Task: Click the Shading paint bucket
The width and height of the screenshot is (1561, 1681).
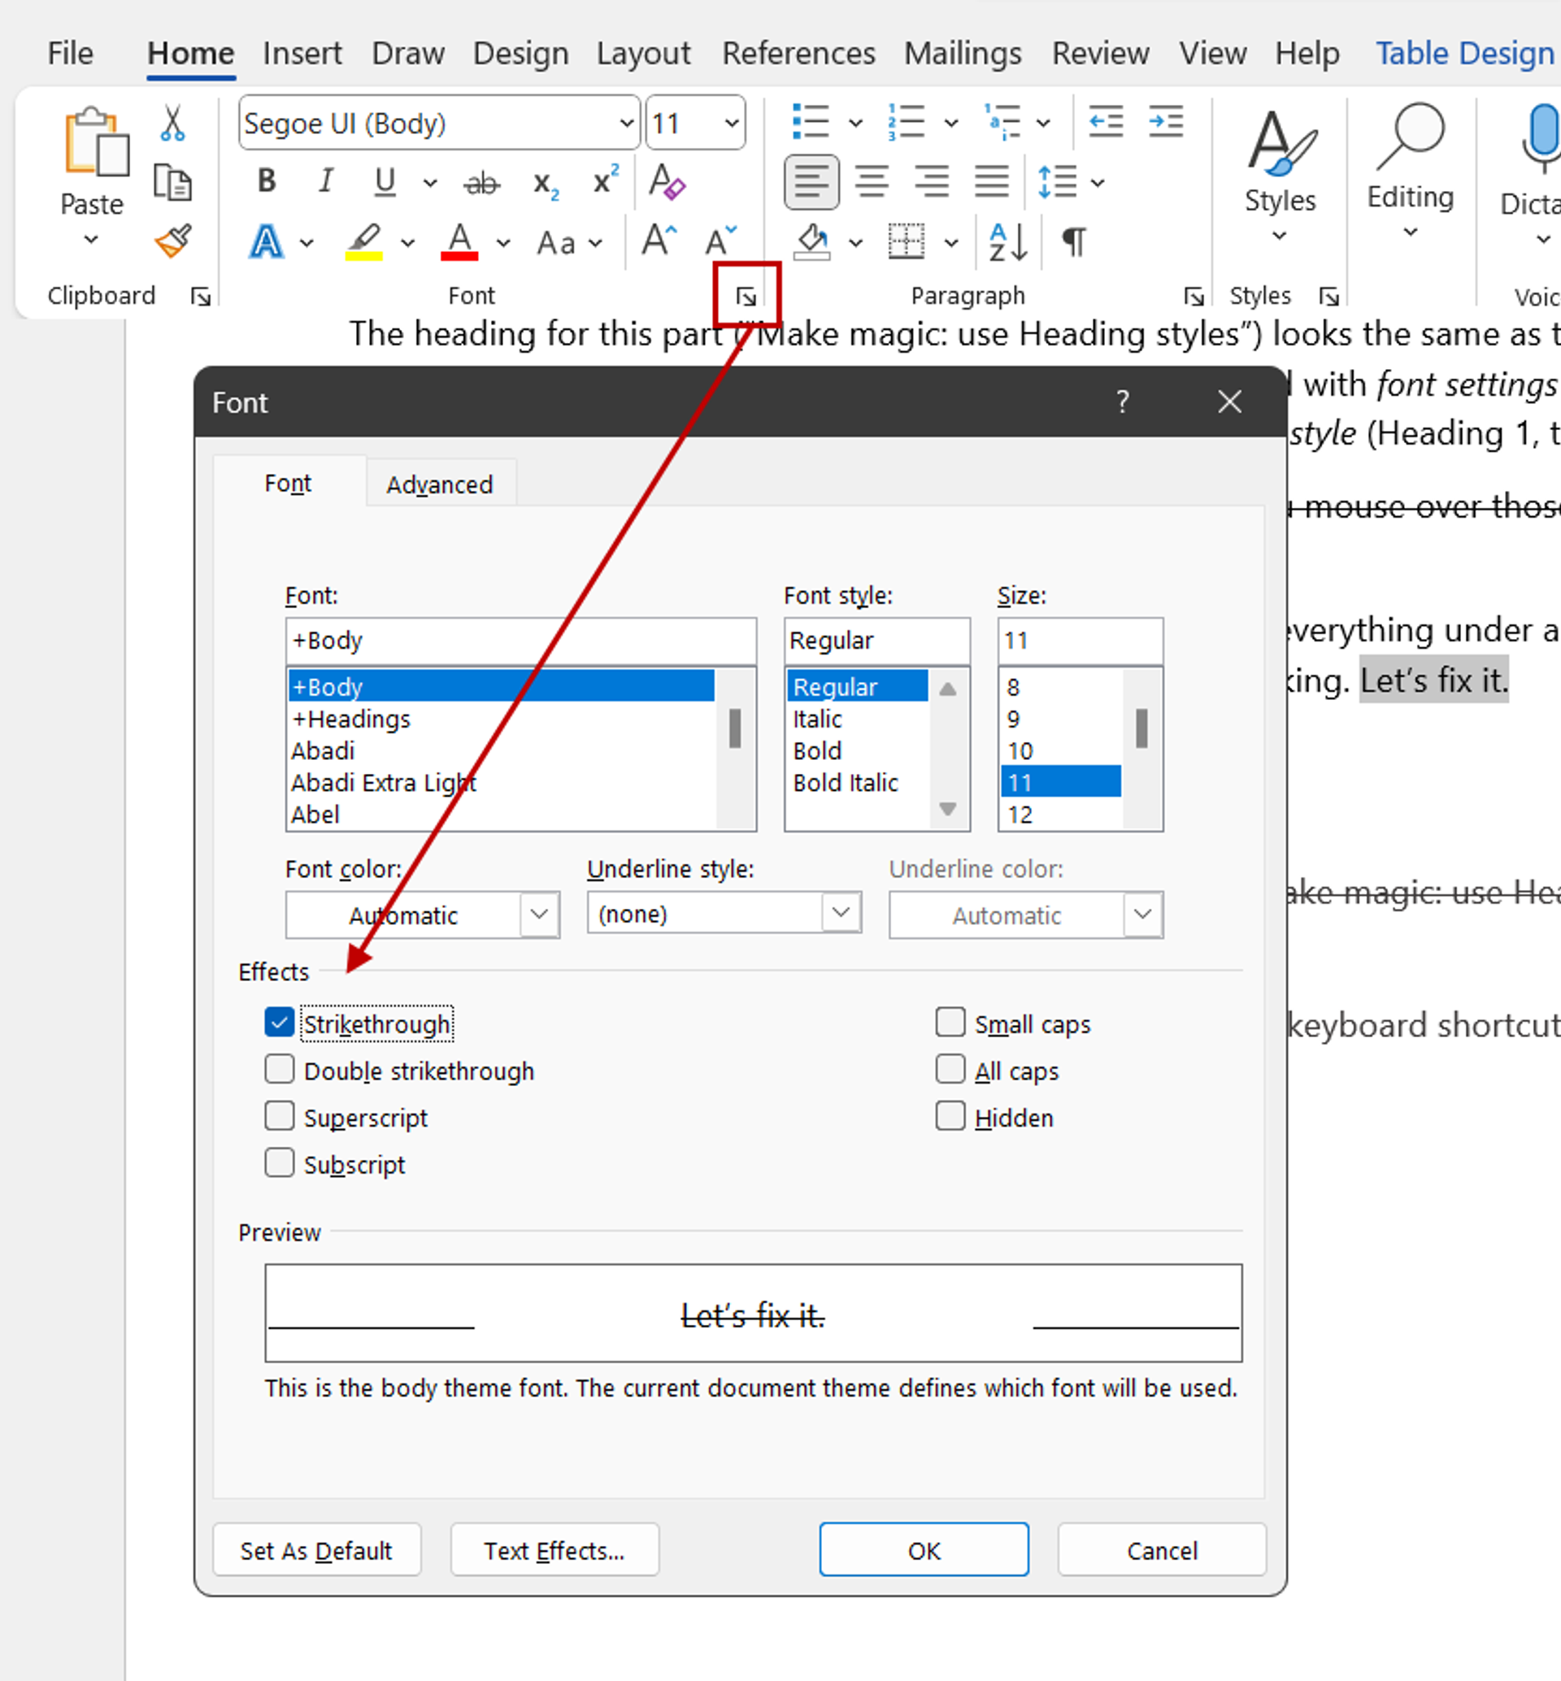Action: coord(811,241)
